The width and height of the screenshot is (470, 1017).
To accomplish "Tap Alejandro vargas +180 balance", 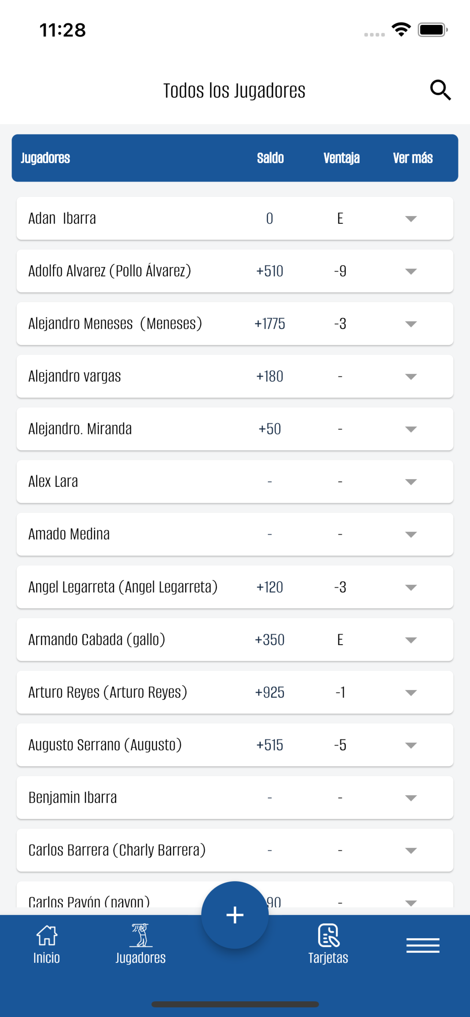I will (x=269, y=376).
